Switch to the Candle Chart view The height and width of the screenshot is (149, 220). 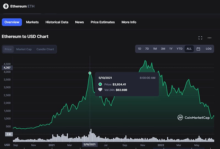point(45,49)
